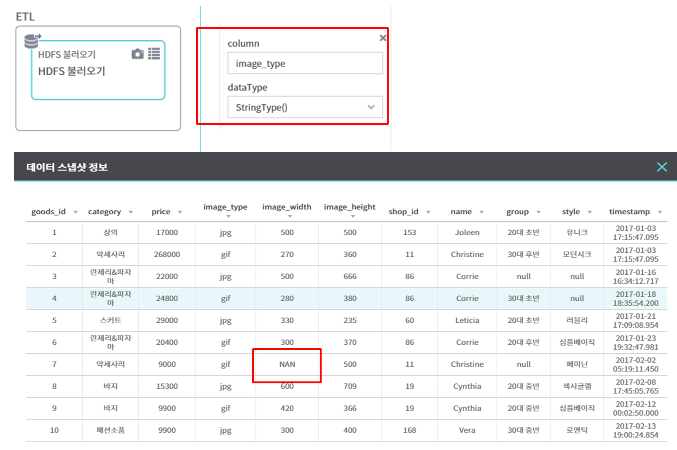Viewport: 677px width, 450px height.
Task: Click the shop_id cell 168
Action: tap(410, 430)
